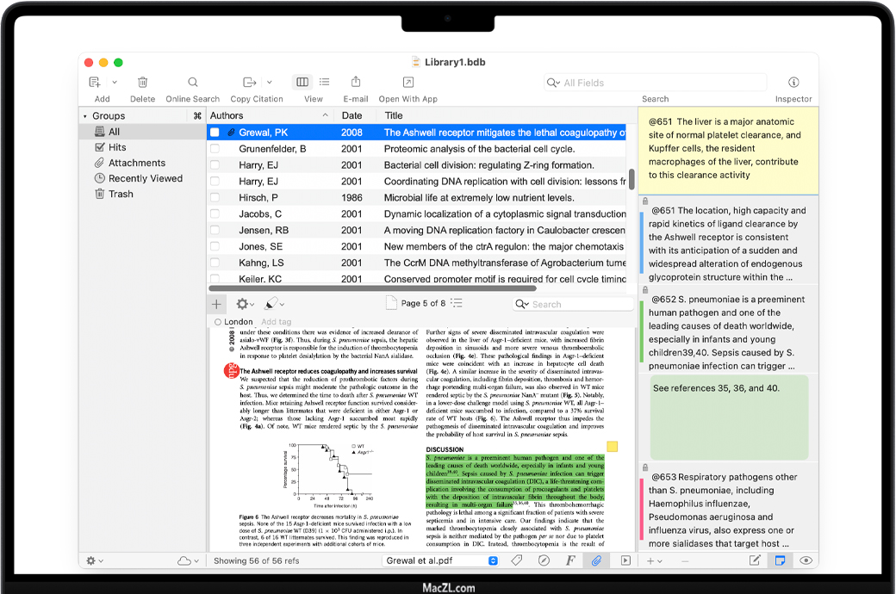Open the Grewal et al.pdf file dropdown
Image resolution: width=896 pixels, height=594 pixels.
pyautogui.click(x=494, y=560)
